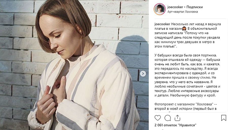The image size is (228, 130).
Task: Open the joecooker profile avatar
Action: (160, 9)
